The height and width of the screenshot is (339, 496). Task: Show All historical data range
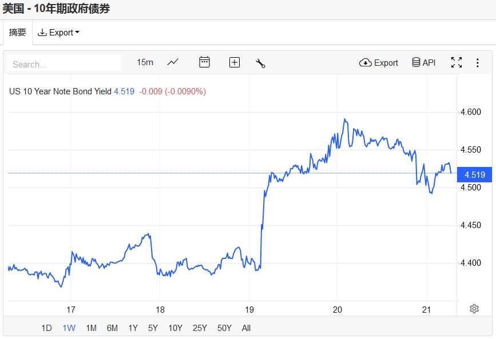[x=246, y=328]
